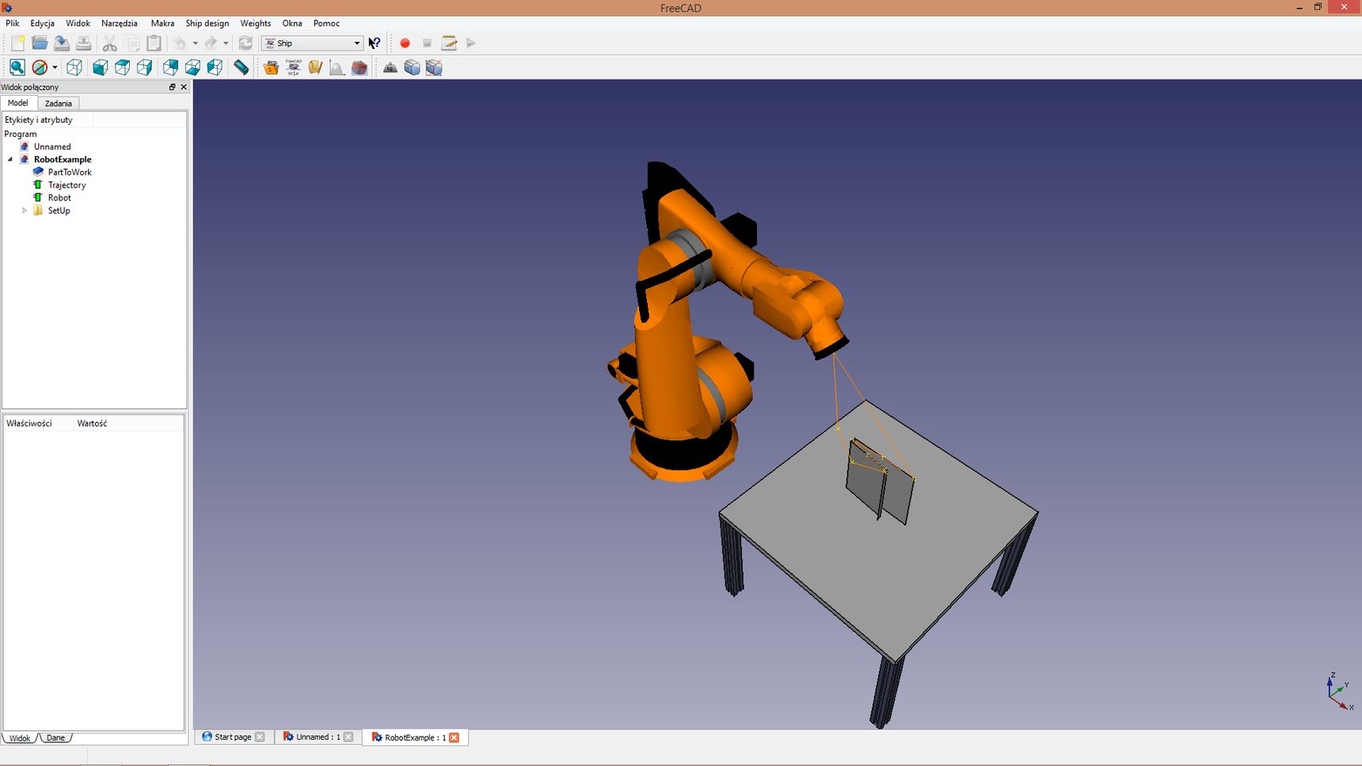The width and height of the screenshot is (1362, 766).
Task: Click Load example ship geometry folder icon
Action: click(271, 68)
